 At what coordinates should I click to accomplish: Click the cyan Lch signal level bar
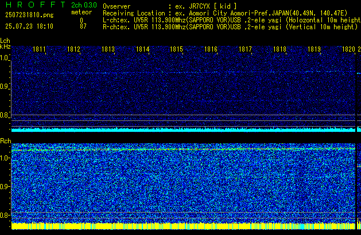pos(183,130)
